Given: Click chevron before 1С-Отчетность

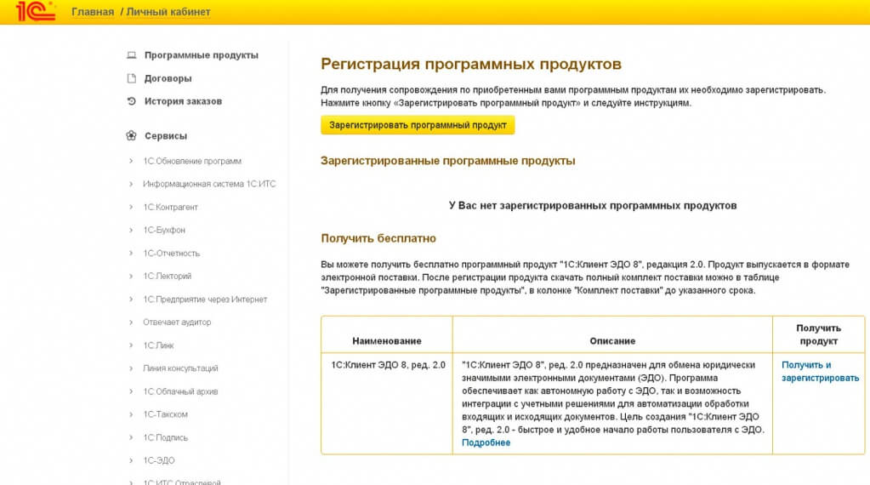Looking at the screenshot, I should click(131, 253).
